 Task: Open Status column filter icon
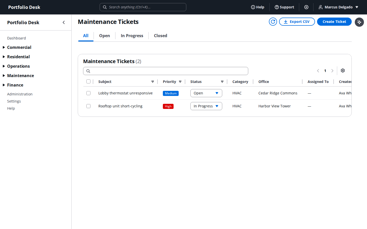point(222,82)
